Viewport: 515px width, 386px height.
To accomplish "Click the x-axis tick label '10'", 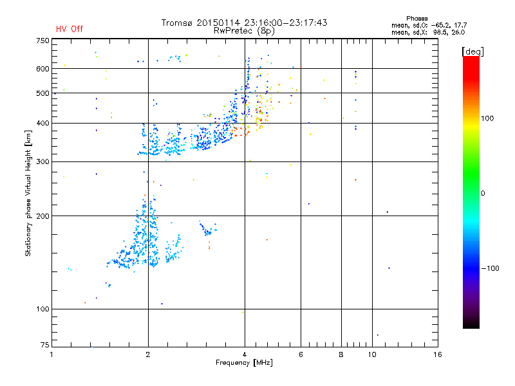I will click(x=372, y=354).
